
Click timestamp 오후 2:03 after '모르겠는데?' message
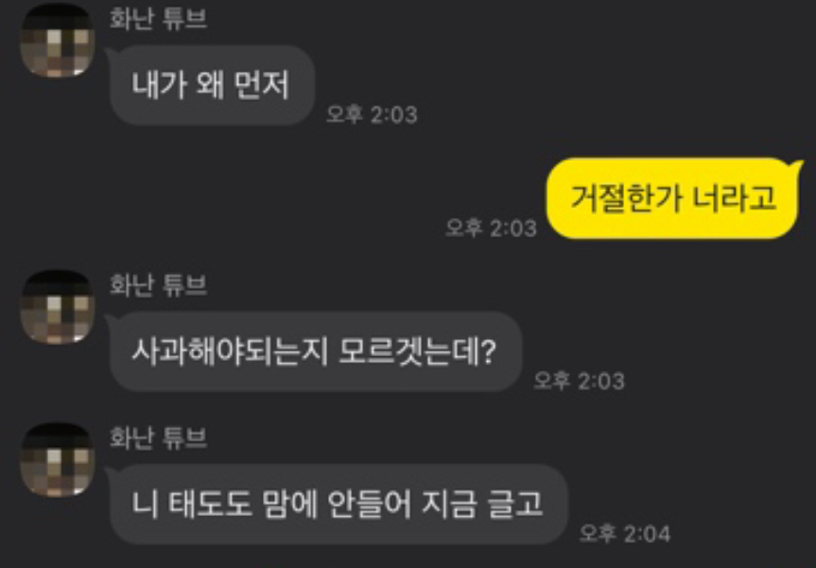579,381
